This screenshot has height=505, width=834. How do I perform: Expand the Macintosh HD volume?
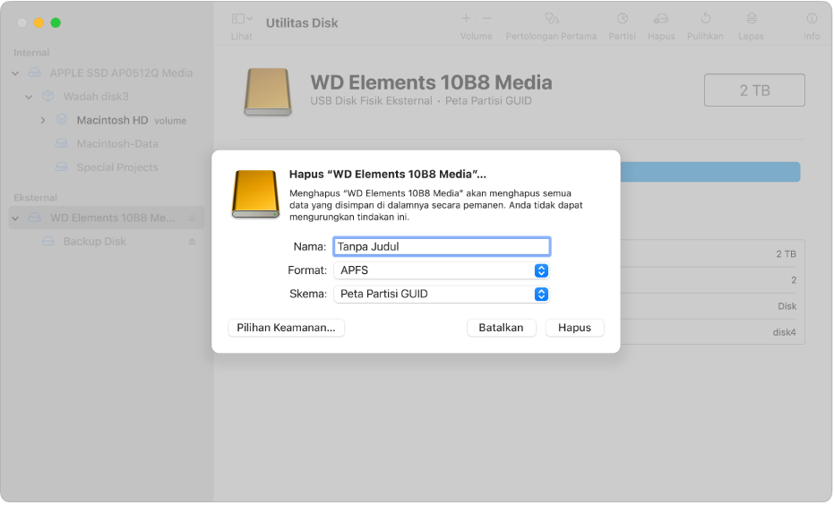(43, 121)
